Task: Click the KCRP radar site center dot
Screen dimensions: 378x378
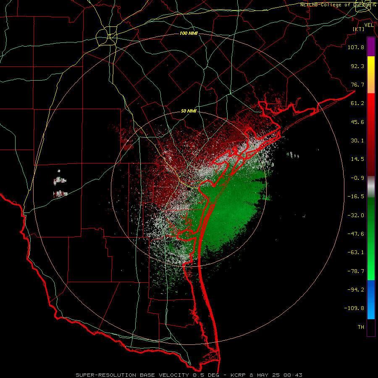Action: [x=189, y=189]
